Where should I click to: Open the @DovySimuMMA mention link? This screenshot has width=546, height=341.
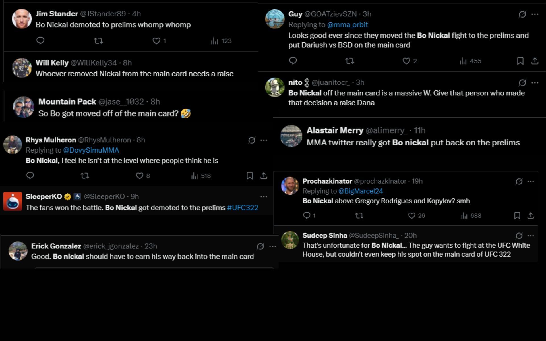pos(91,150)
